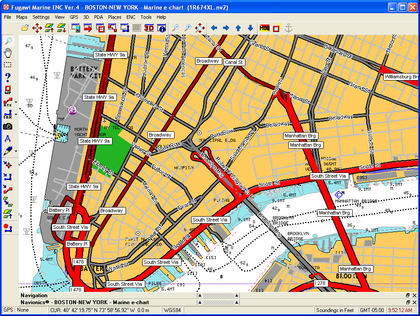Open a chart file with the folder icon
This screenshot has width=420, height=316.
24,28
